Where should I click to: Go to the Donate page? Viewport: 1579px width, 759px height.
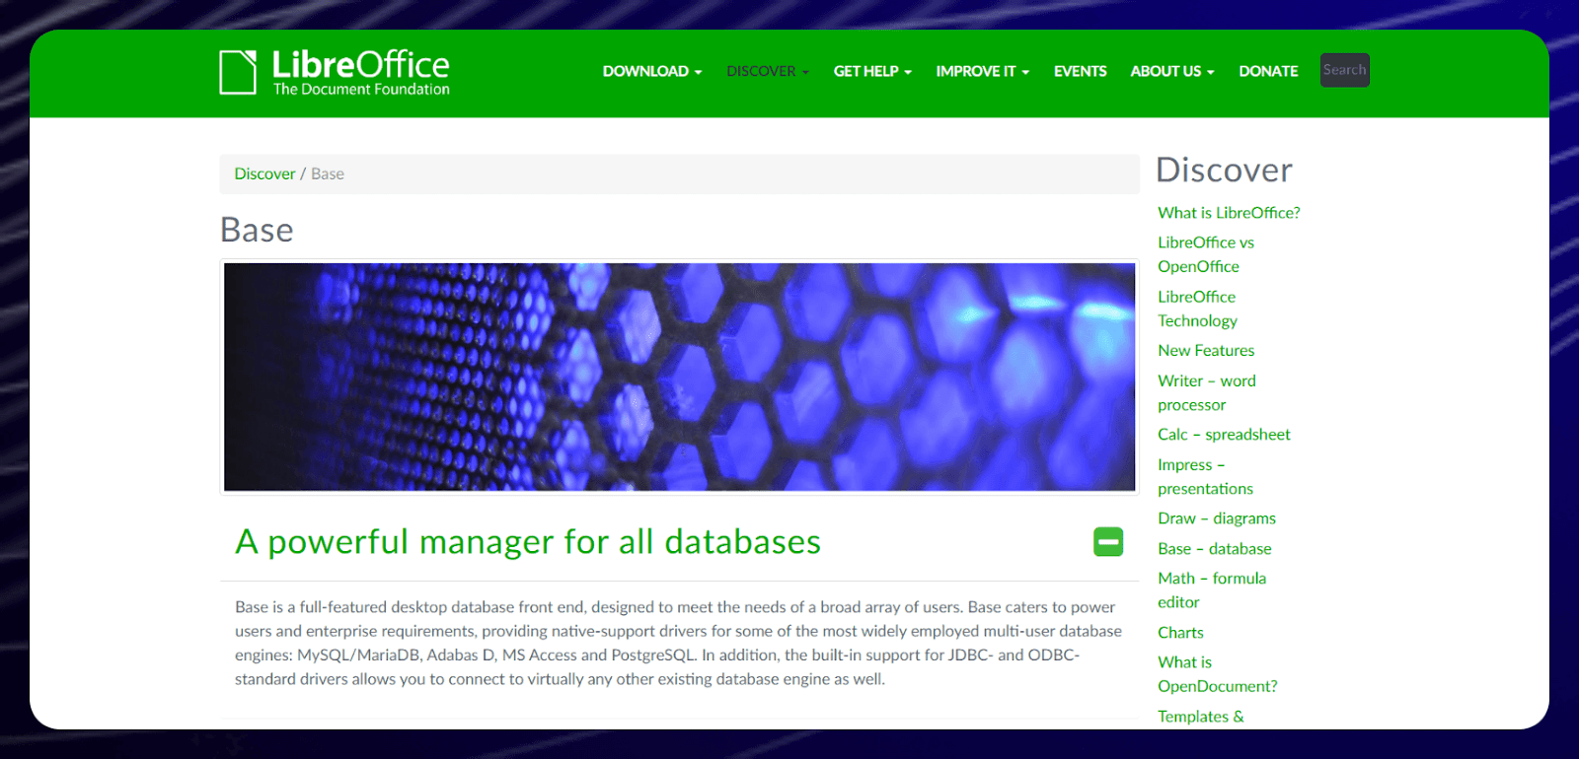click(x=1268, y=71)
